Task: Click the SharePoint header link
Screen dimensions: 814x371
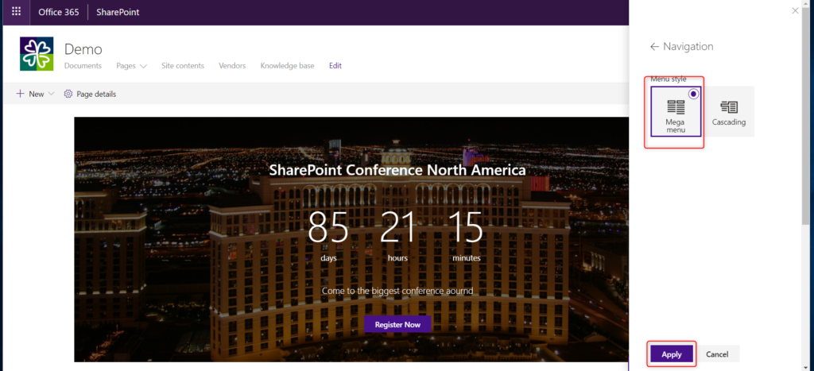Action: (118, 12)
